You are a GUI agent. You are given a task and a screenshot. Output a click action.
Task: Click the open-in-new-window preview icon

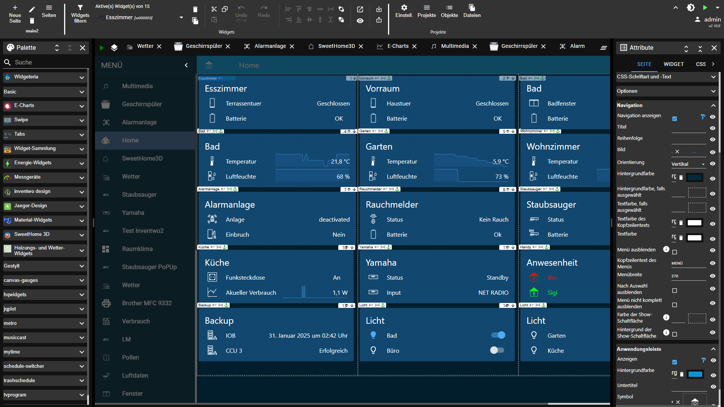(x=360, y=9)
